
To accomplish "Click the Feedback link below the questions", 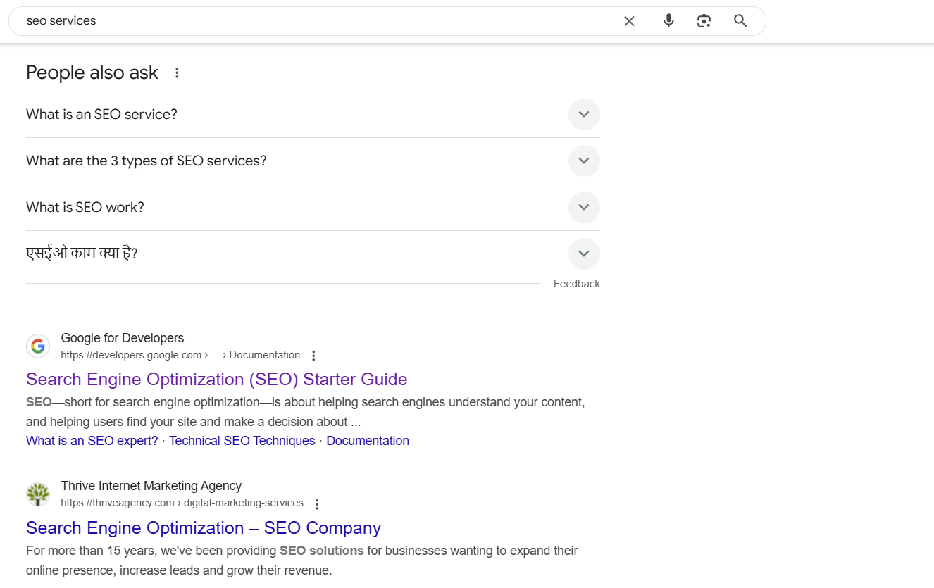I will coord(577,284).
